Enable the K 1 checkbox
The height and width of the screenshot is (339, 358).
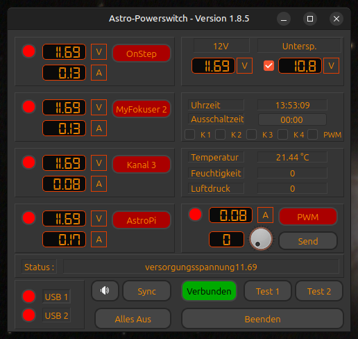[x=189, y=135]
